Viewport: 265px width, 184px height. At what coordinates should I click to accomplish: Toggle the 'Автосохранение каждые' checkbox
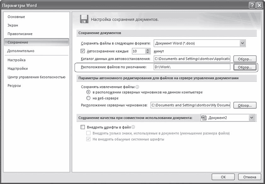click(x=83, y=51)
